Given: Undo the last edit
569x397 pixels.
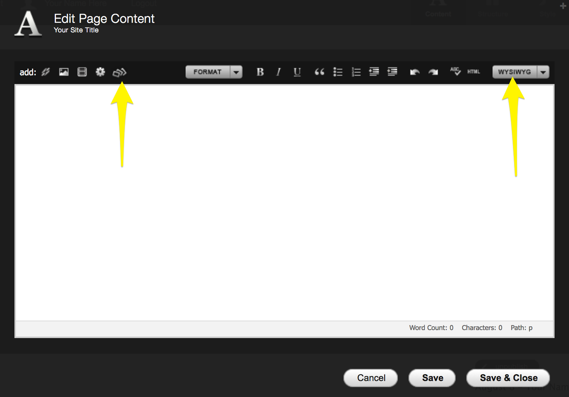Looking at the screenshot, I should point(415,72).
